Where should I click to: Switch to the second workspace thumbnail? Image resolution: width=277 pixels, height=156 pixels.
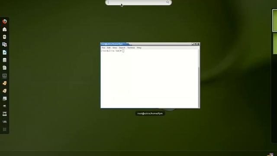[x=275, y=44]
